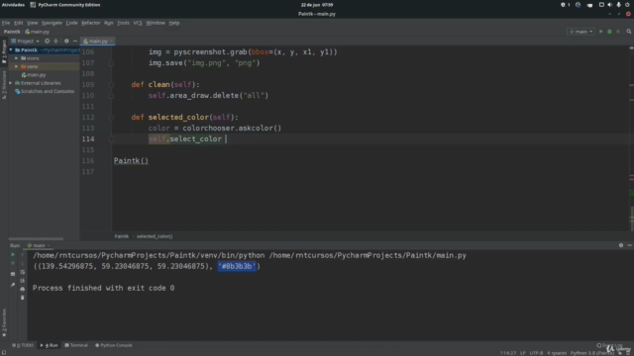Viewport: 634px width, 356px height.
Task: Open the main run configuration dropdown
Action: 581,32
